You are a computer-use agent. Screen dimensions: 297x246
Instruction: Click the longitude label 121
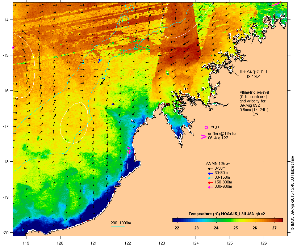click(94, 243)
